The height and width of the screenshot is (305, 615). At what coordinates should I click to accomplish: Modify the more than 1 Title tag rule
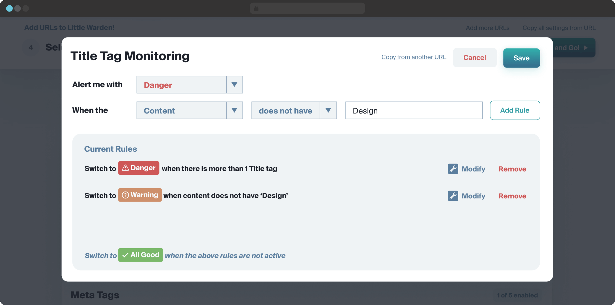click(x=467, y=169)
